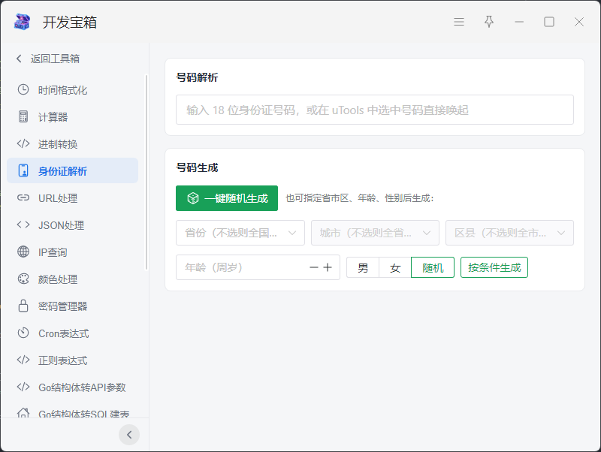Click the 也可指定省市区、年龄、性别后生成 hint text
The height and width of the screenshot is (452, 601).
tap(360, 198)
